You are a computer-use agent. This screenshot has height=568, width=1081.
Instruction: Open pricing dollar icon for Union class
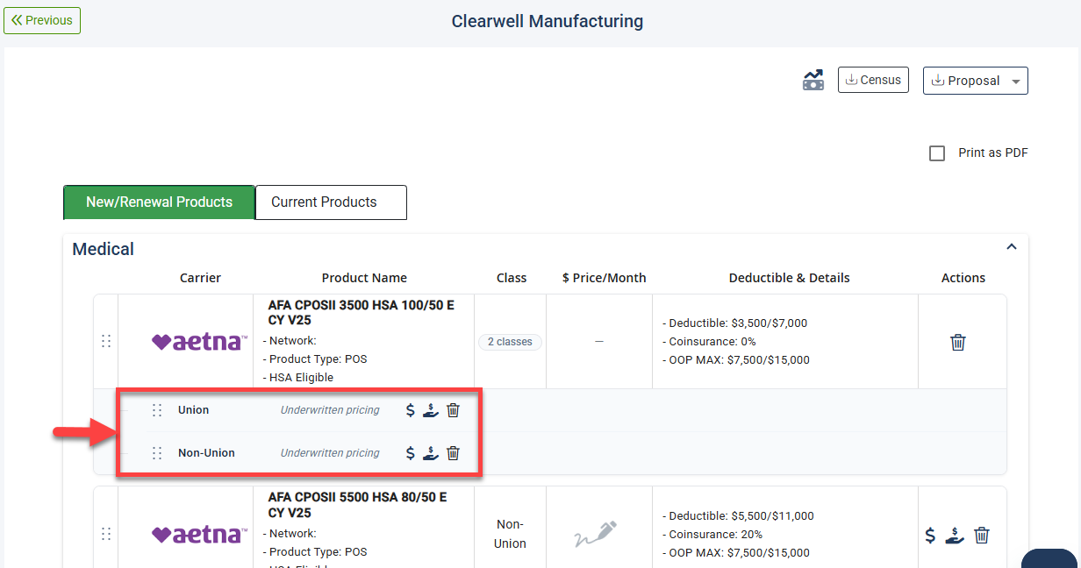tap(410, 409)
